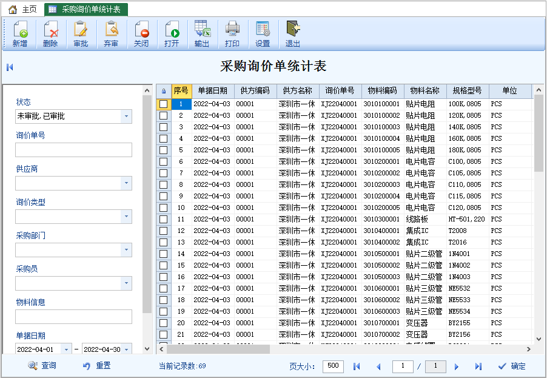Click the 询价单号 column header
Viewport: 547px width, 378px height.
pyautogui.click(x=340, y=91)
